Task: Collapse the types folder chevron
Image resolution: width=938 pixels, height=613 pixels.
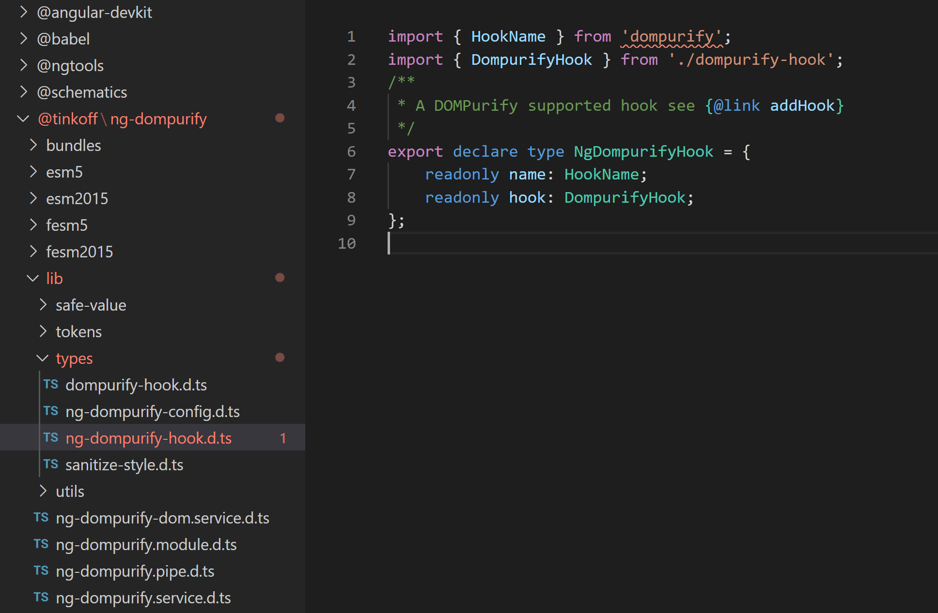Action: 43,358
